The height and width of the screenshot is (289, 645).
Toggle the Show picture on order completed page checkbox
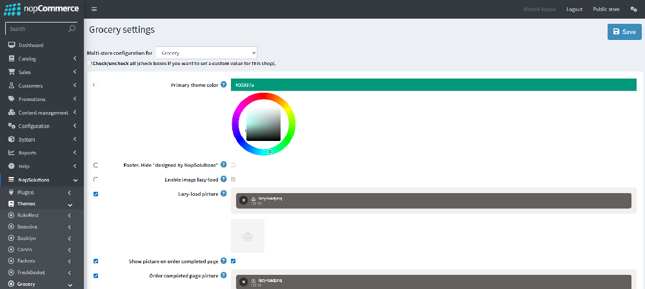[233, 261]
